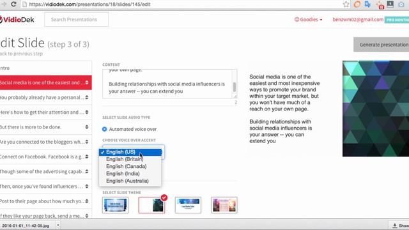
Task: Click the browser forward arrow
Action: [3, 4]
